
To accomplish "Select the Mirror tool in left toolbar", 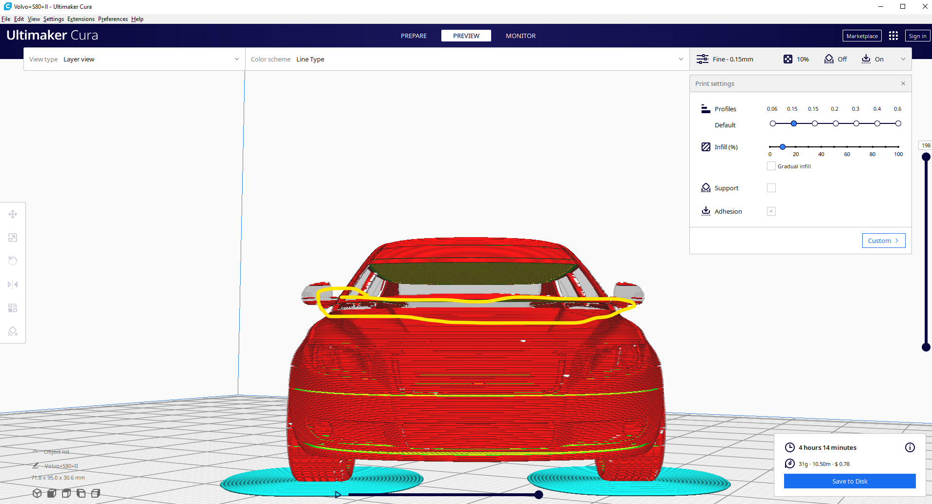I will pos(13,284).
